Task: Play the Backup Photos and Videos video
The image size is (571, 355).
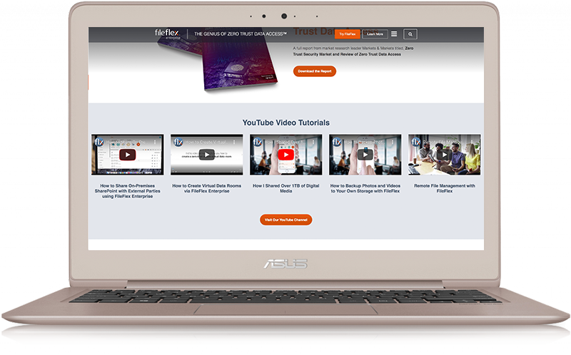Action: click(x=365, y=155)
